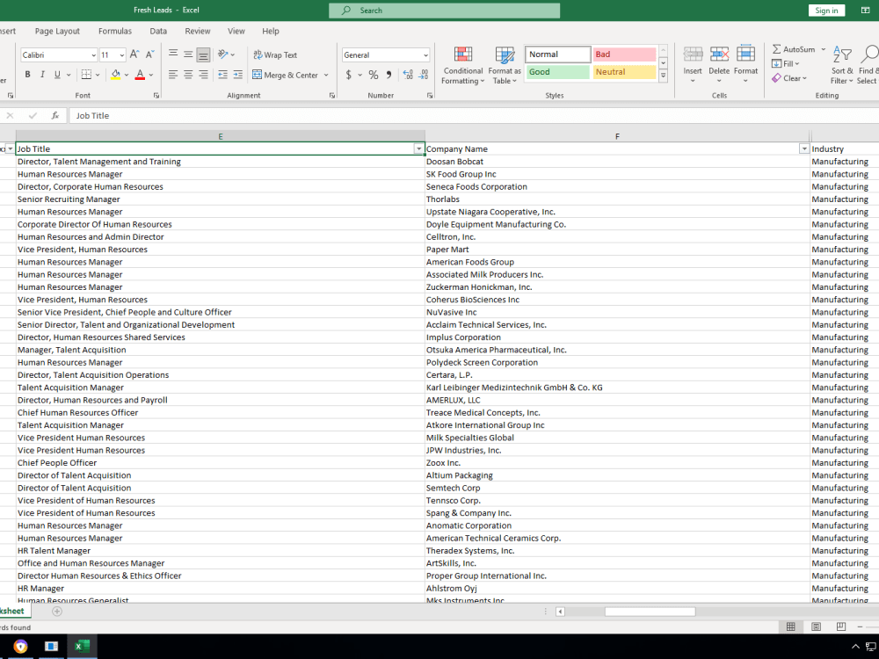The height and width of the screenshot is (659, 879).
Task: Open the Page Layout tab
Action: click(57, 32)
